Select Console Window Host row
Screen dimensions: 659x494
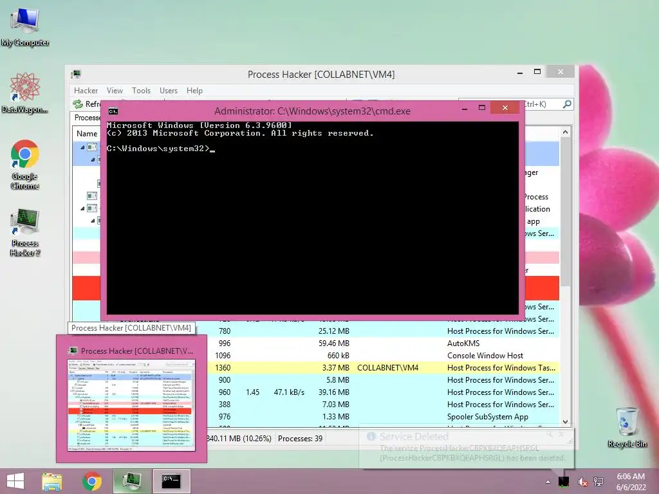(x=383, y=355)
